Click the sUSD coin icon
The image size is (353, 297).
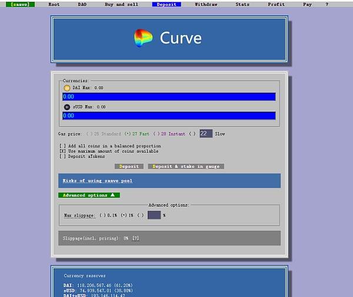click(x=67, y=107)
